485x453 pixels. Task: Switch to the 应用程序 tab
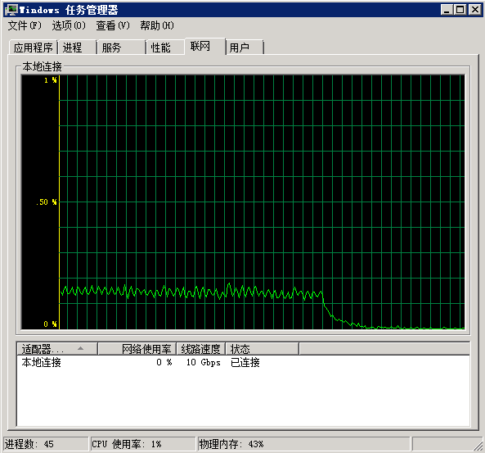click(33, 48)
